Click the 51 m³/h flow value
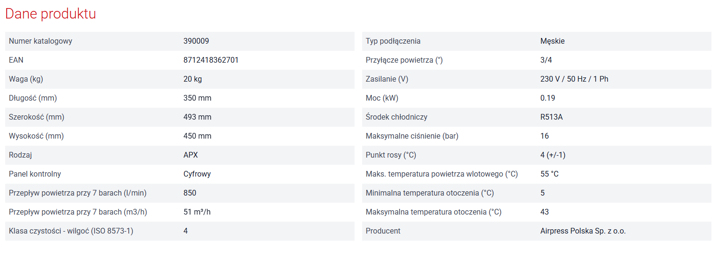The width and height of the screenshot is (720, 253). (197, 212)
